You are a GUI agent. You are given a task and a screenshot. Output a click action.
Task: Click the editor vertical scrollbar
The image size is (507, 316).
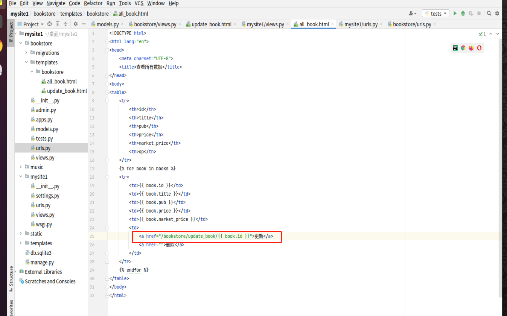click(500, 167)
